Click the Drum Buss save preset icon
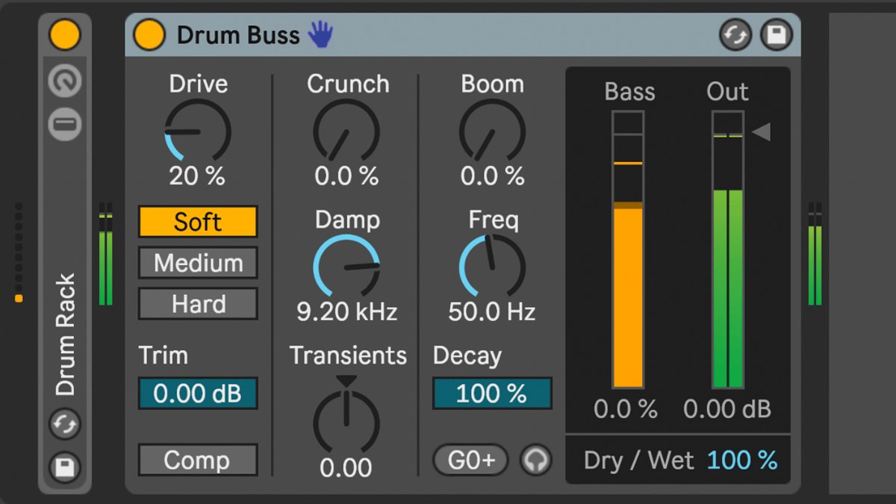896x504 pixels. tap(777, 35)
